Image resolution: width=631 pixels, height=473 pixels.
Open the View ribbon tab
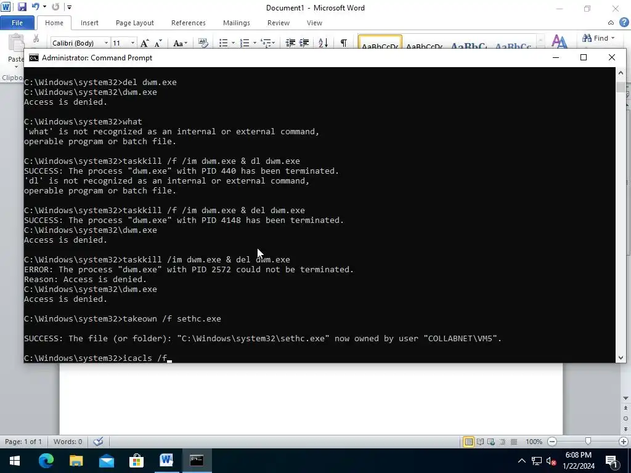pyautogui.click(x=314, y=23)
